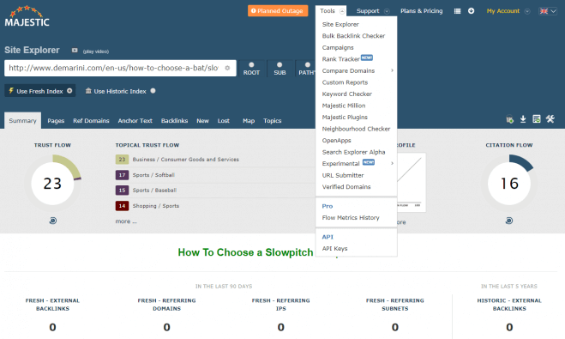Expand the Compare Domains submenu arrow
The image size is (565, 339).
coord(392,70)
